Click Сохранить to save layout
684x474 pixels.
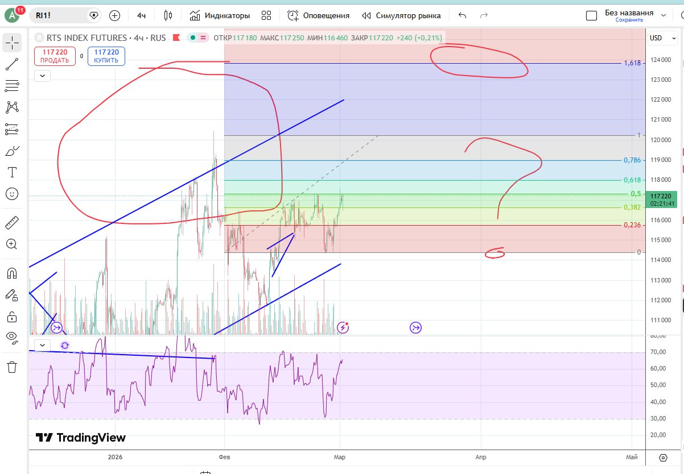click(629, 20)
